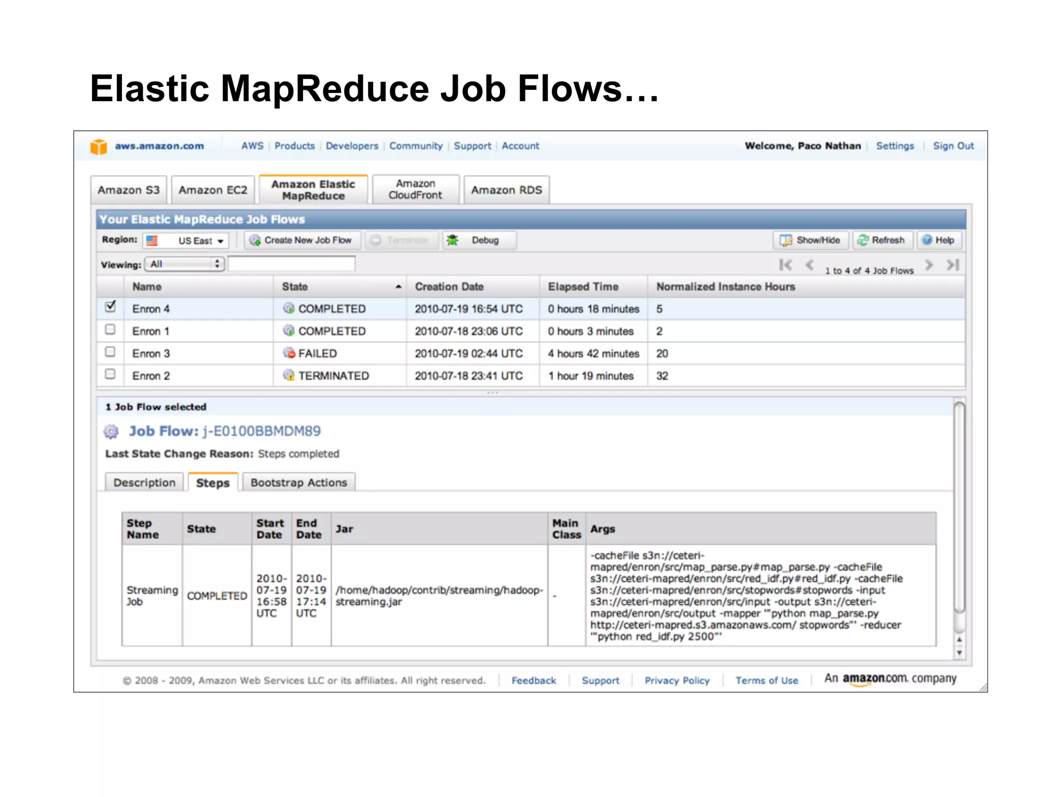This screenshot has width=1063, height=797.
Task: Click the filter text field beside Viewing
Action: (x=292, y=264)
